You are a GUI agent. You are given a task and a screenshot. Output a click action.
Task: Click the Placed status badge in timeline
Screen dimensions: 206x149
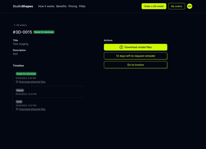pos(20,91)
